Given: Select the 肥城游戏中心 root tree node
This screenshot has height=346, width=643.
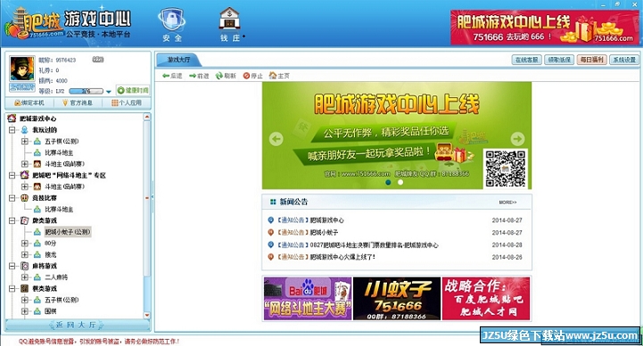Looking at the screenshot, I should point(37,119).
